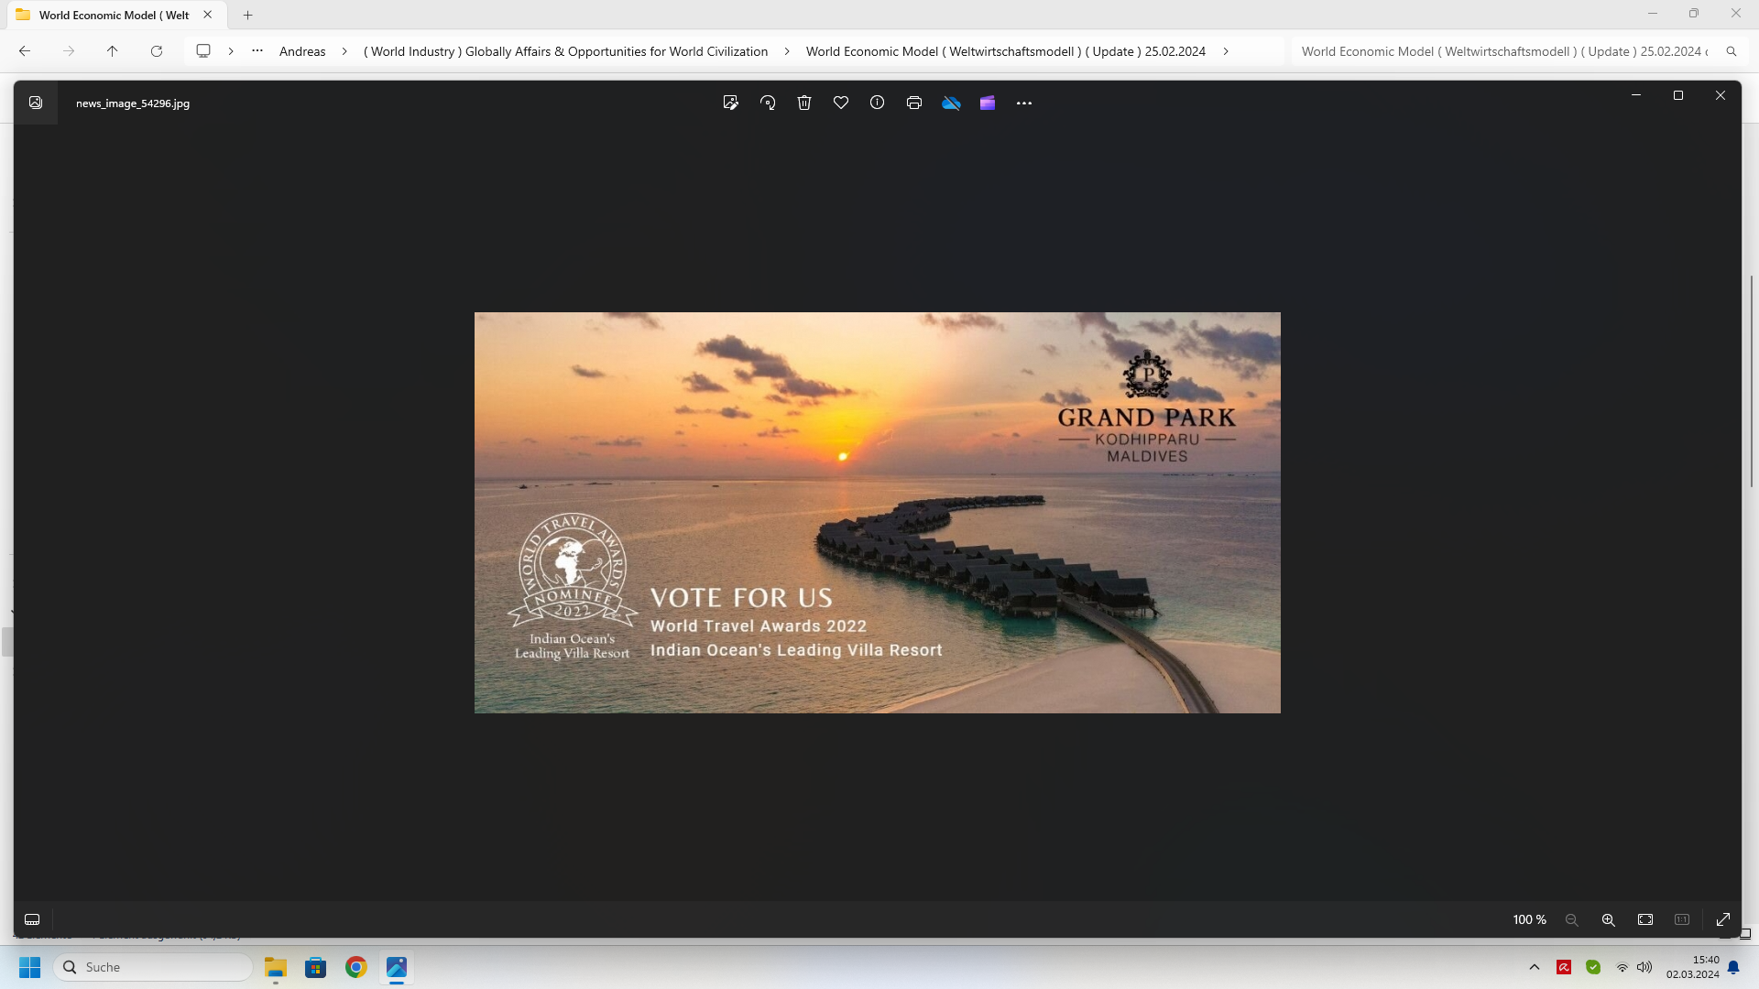This screenshot has height=989, width=1759.
Task: Go up one folder level in Explorer
Action: [x=113, y=51]
